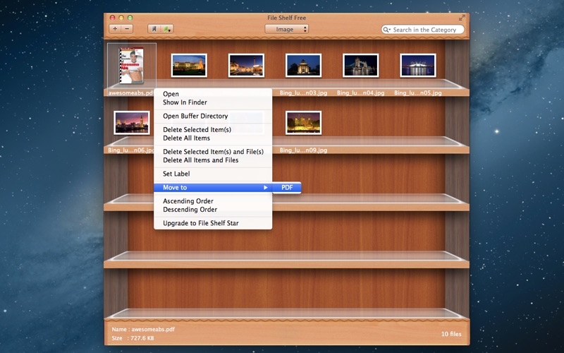Click the Name : awesomeabs.pdf status text

click(x=143, y=329)
